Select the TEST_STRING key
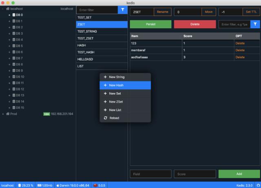261x188 pixels. pyautogui.click(x=102, y=31)
